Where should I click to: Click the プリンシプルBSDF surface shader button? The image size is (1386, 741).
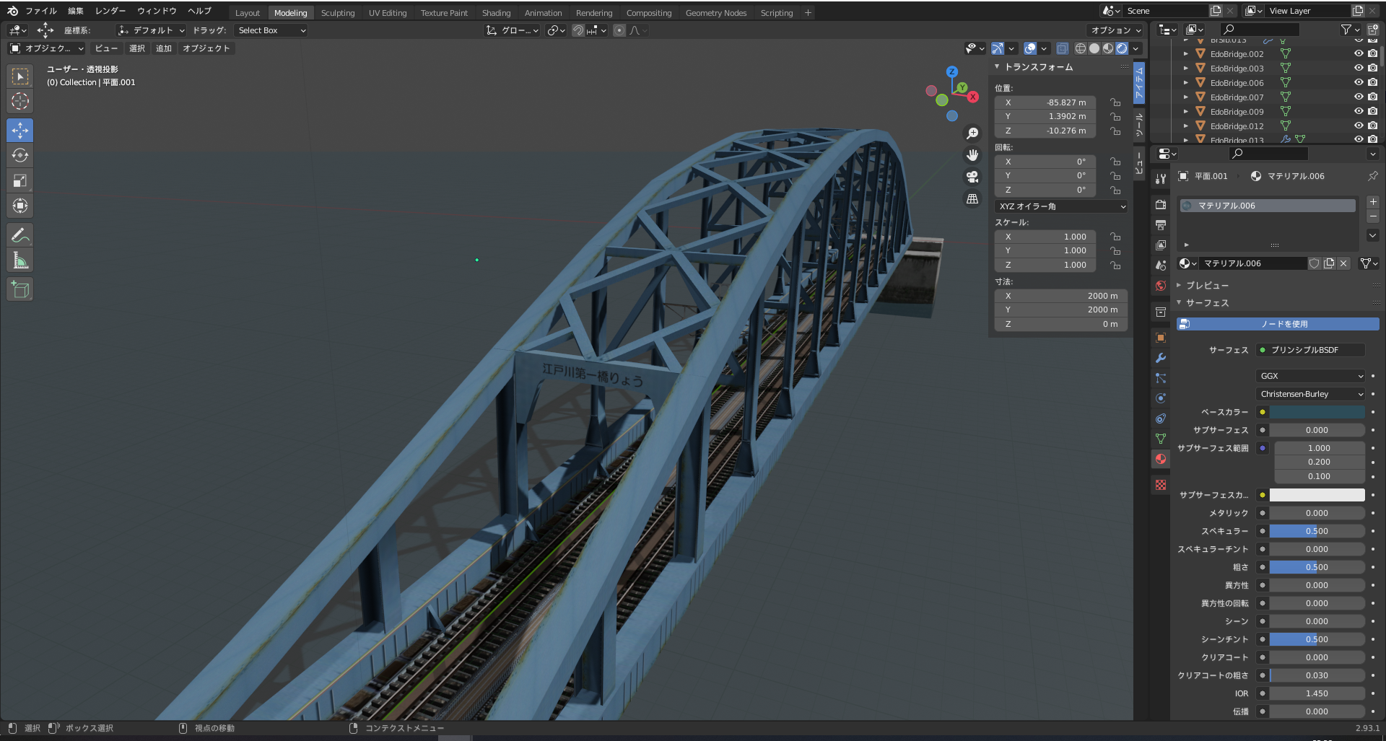click(1310, 350)
